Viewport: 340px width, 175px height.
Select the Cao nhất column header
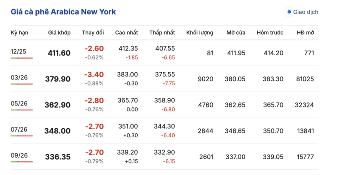[x=126, y=33]
